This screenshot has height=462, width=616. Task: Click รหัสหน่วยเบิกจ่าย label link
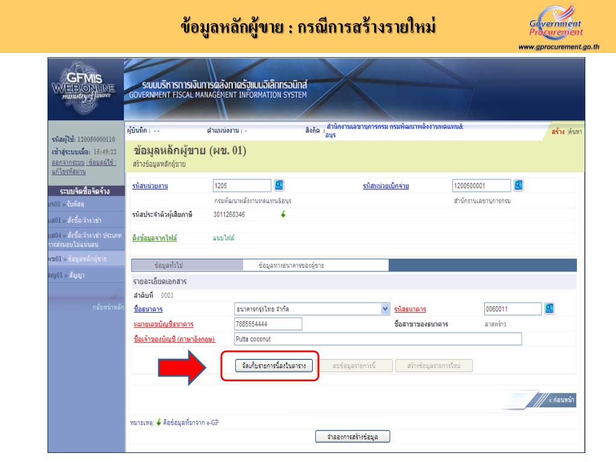[x=386, y=186]
